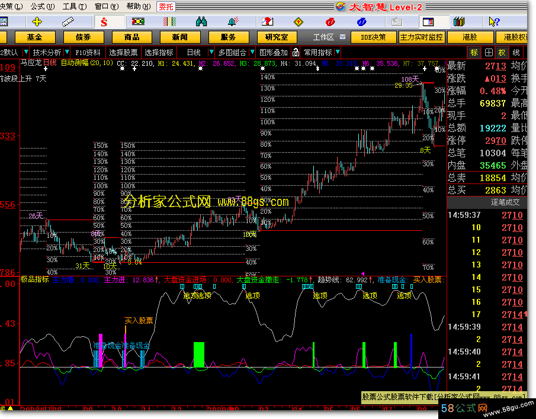Viewport: 536px width, 419px height.
Task: Click the blue circular logo icon
Action: (362, 22)
